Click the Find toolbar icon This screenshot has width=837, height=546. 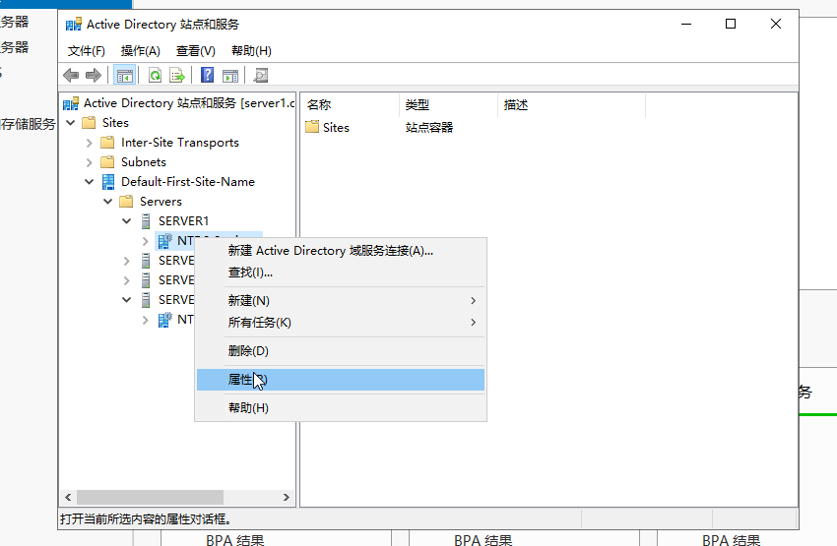pyautogui.click(x=261, y=75)
